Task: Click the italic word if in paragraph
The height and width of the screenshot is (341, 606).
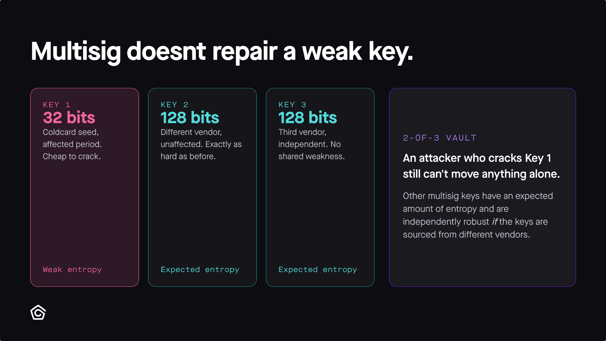Action: (495, 222)
